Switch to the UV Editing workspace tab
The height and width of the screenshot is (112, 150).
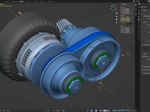[43, 2]
